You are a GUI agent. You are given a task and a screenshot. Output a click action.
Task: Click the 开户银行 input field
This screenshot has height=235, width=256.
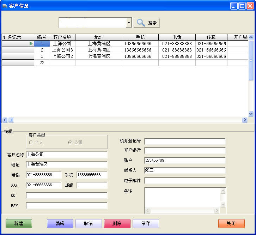[185, 151]
